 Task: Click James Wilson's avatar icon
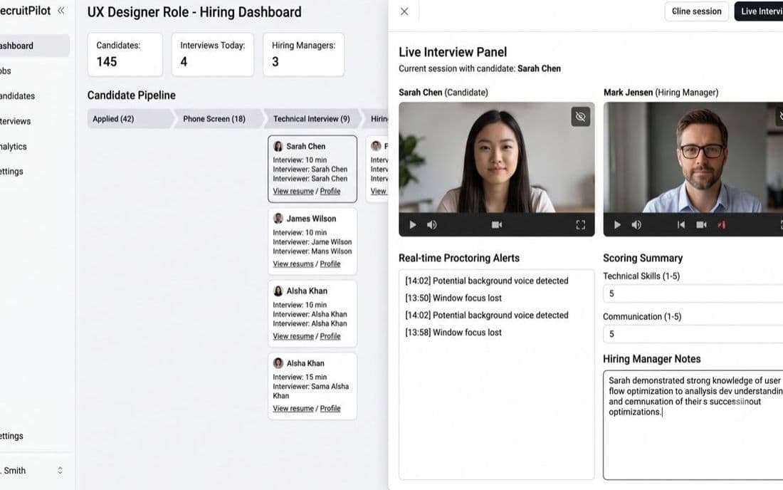(x=278, y=218)
